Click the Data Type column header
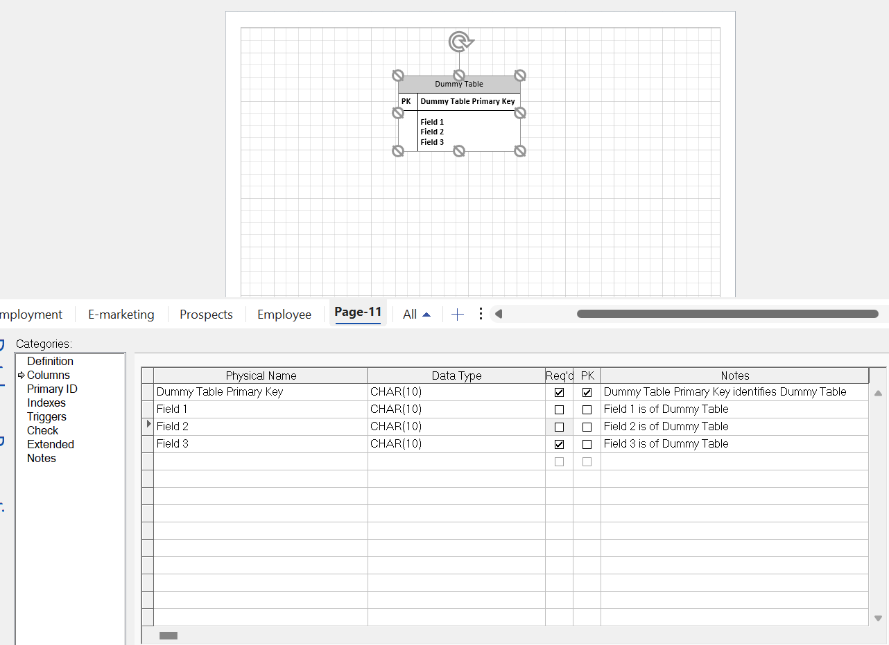The width and height of the screenshot is (889, 645). pyautogui.click(x=456, y=375)
